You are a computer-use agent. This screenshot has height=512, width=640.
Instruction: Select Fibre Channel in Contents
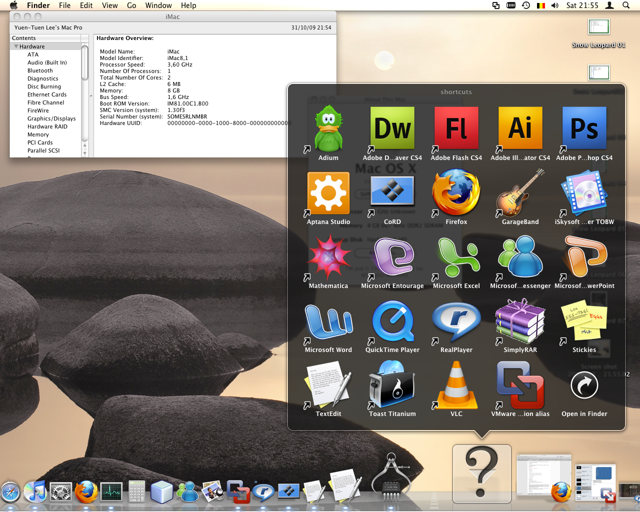tap(46, 102)
